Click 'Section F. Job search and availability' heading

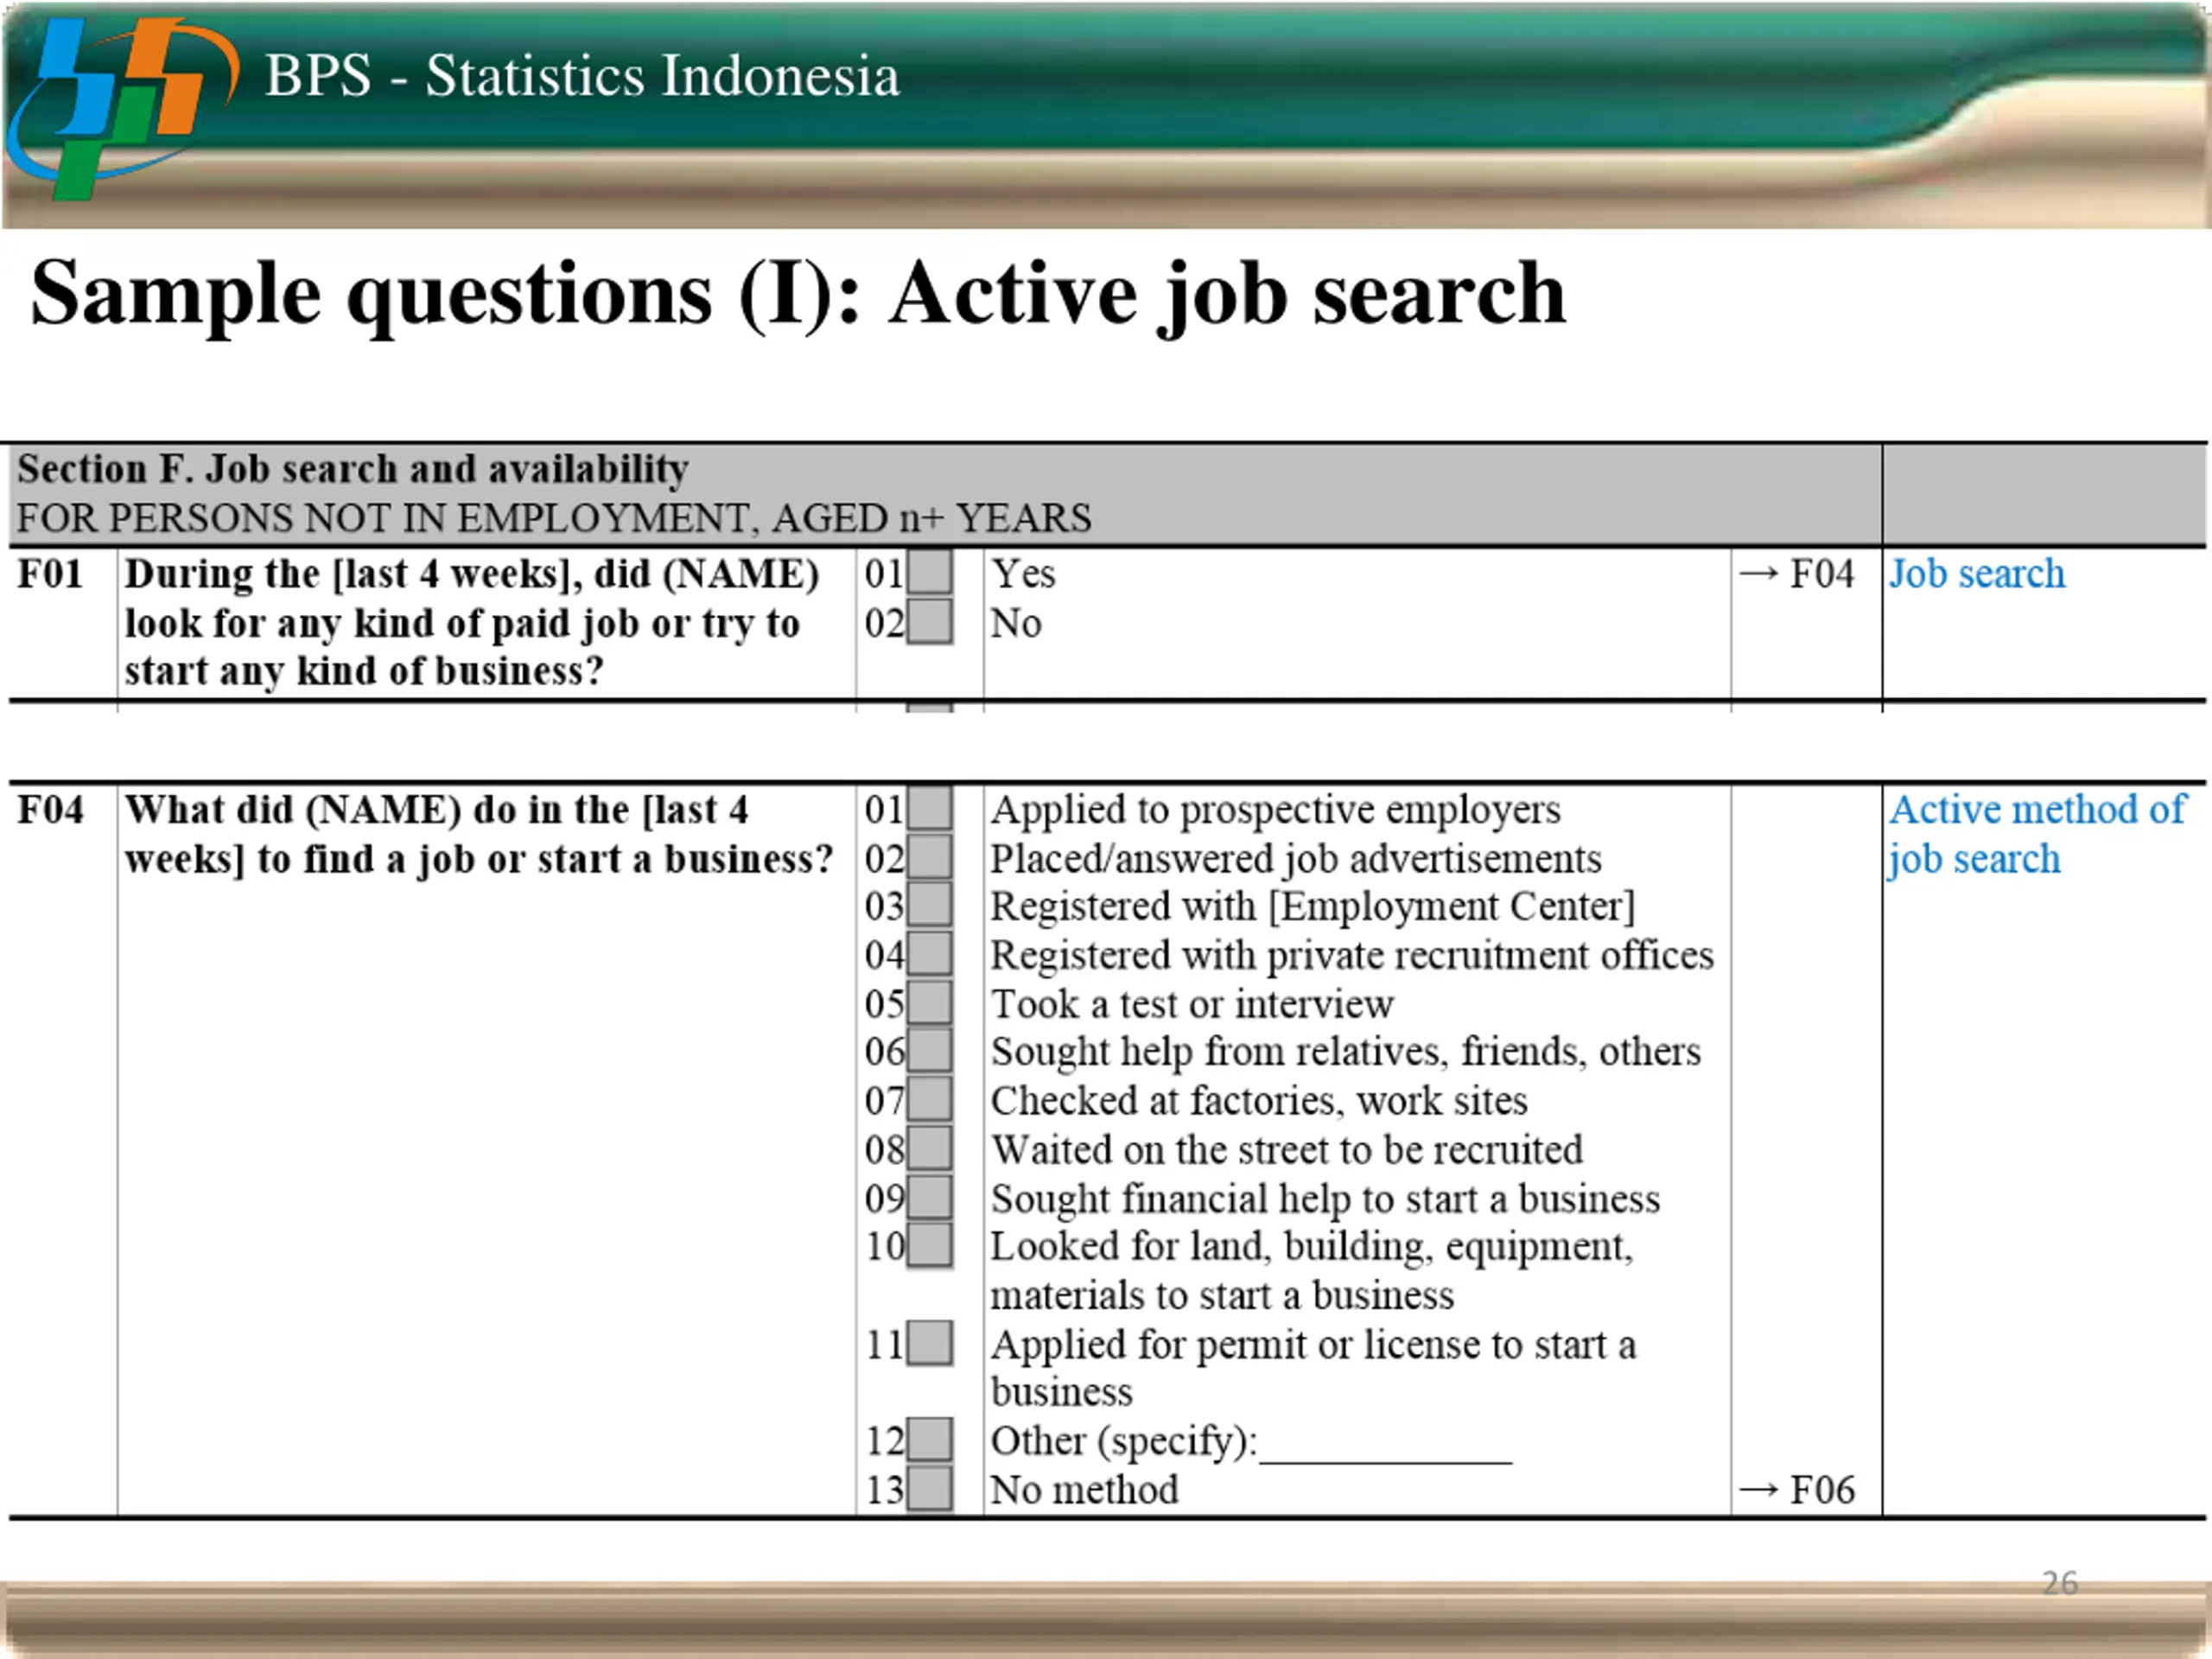pos(352,469)
